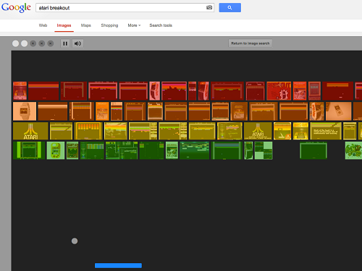Go to the Maps tab
The height and width of the screenshot is (271, 362).
point(86,25)
